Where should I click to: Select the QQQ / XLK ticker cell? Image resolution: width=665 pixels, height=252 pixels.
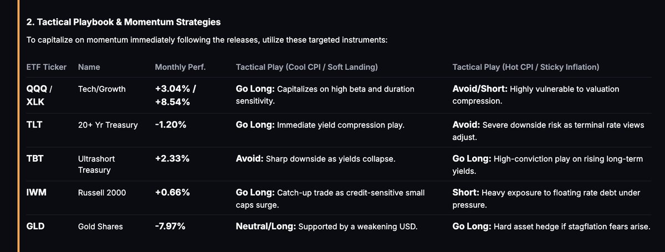click(40, 95)
